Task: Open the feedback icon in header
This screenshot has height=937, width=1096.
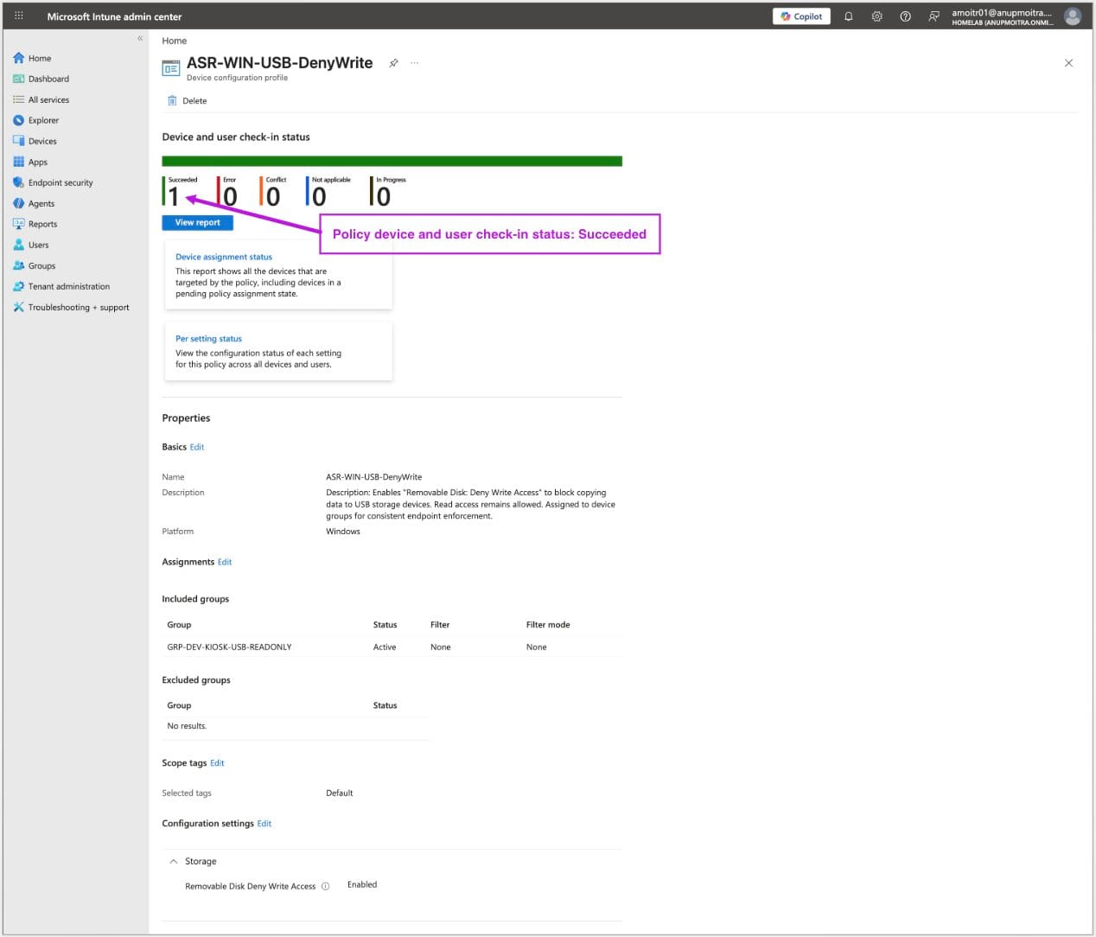Action: pyautogui.click(x=934, y=16)
